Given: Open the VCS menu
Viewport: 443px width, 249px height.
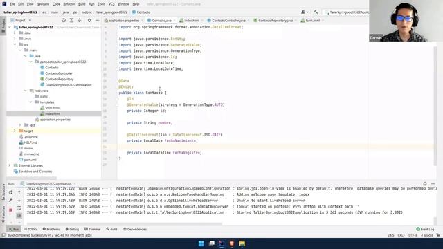Looking at the screenshot, I should 111,4.
